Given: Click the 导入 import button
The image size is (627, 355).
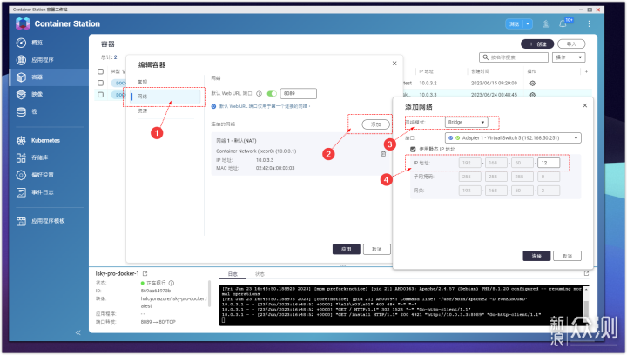Looking at the screenshot, I should click(571, 44).
